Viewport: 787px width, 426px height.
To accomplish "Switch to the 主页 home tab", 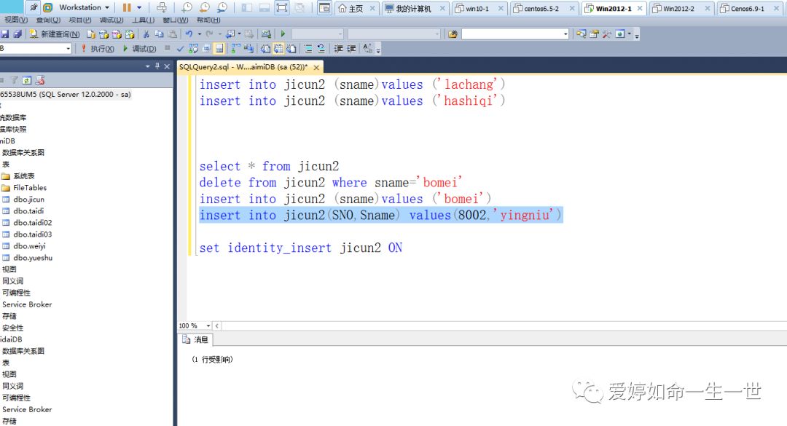I will coord(356,9).
